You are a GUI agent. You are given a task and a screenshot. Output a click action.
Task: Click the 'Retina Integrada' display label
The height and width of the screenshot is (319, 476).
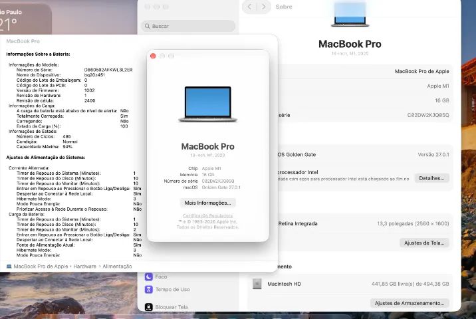tap(298, 224)
